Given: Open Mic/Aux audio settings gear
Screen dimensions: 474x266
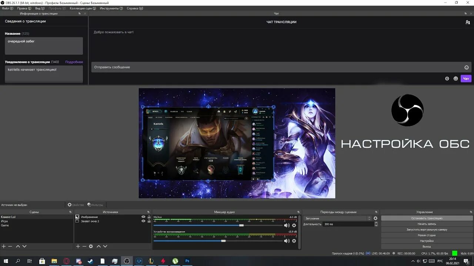Looking at the screenshot, I should pos(294,225).
